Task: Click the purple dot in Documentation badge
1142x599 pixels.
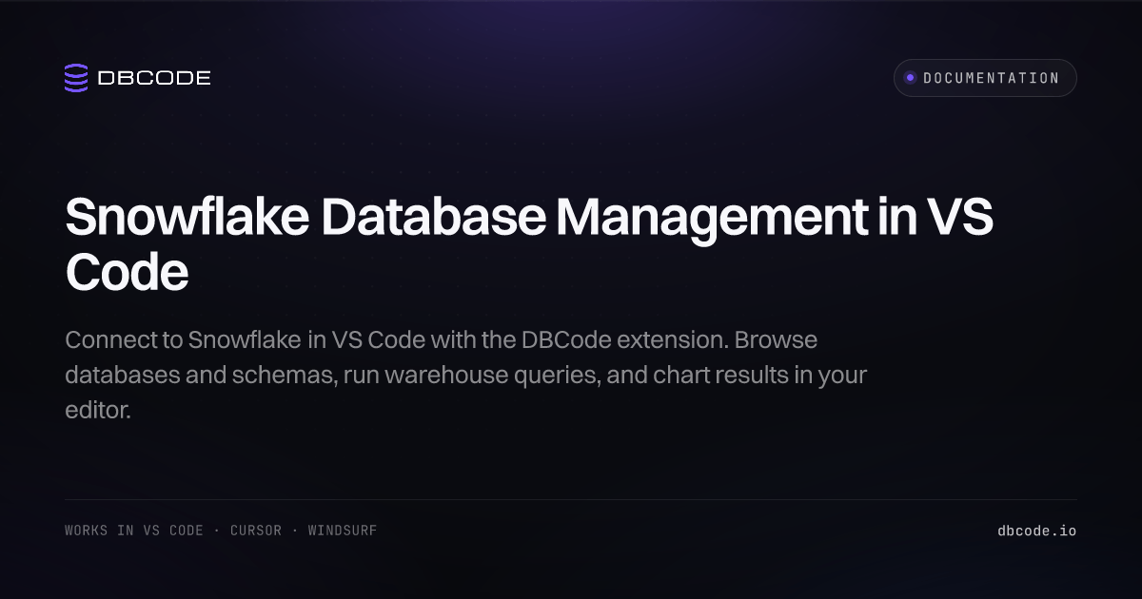Action: click(x=910, y=78)
